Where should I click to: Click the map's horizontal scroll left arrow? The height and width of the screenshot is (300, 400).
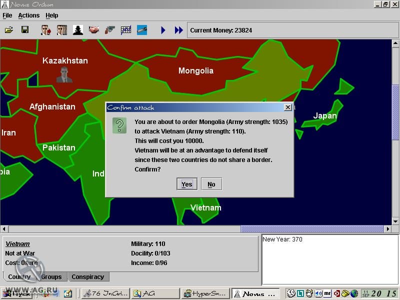(x=4, y=229)
